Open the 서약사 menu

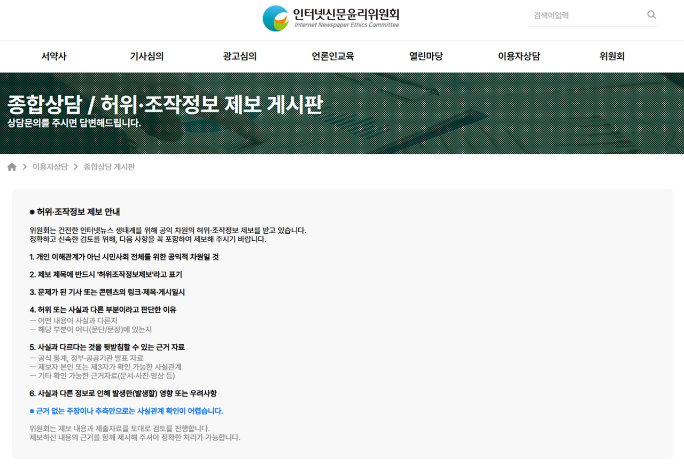pos(54,56)
